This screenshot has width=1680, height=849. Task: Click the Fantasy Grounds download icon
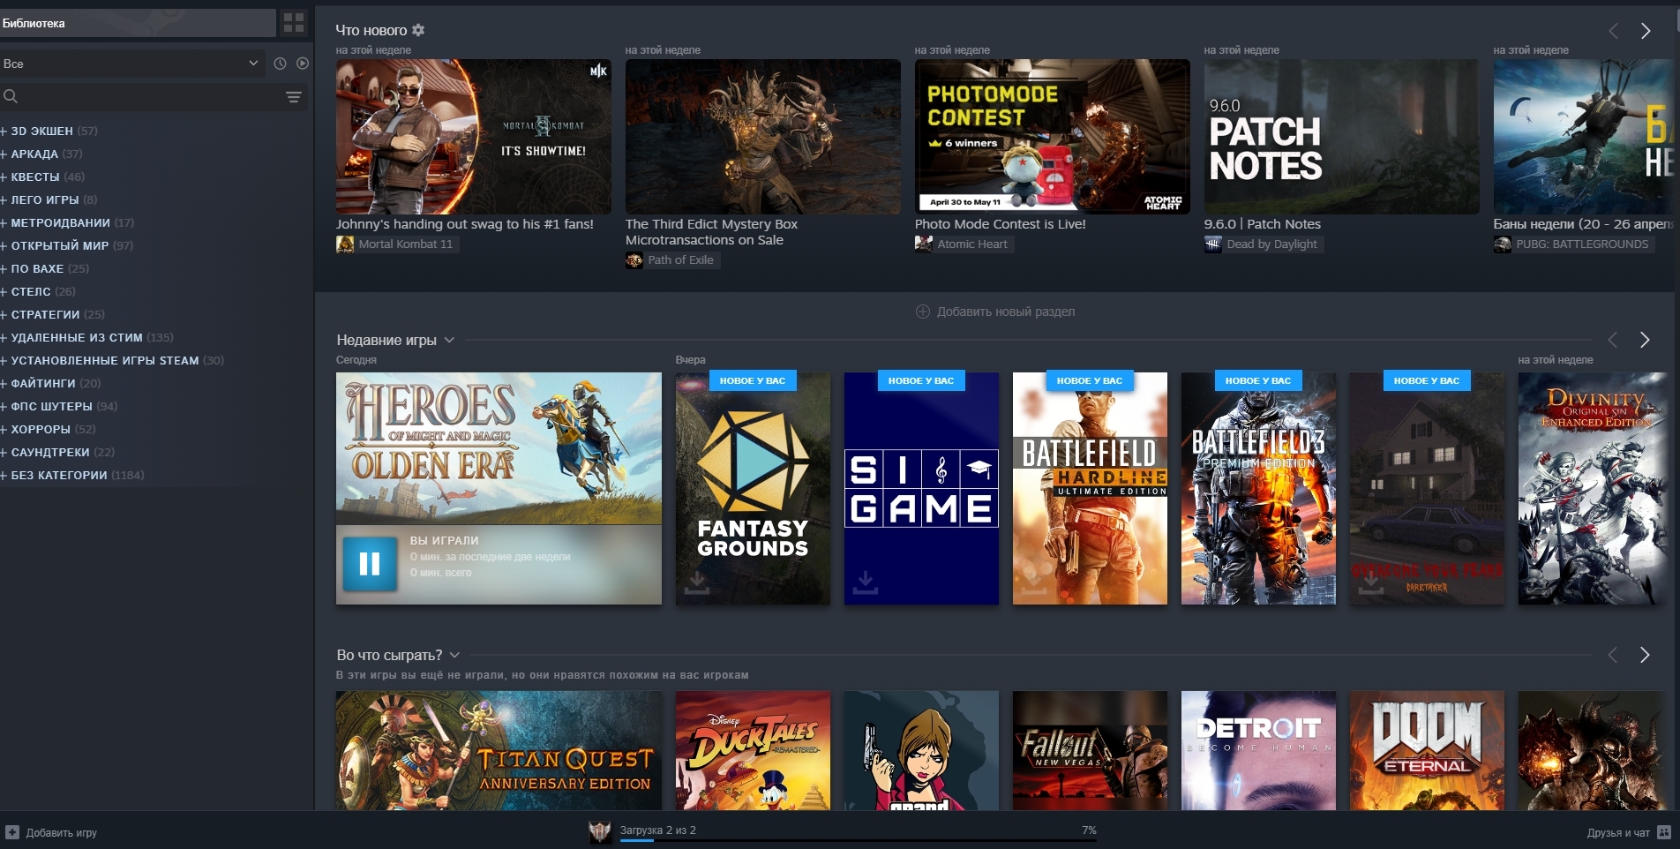point(697,582)
